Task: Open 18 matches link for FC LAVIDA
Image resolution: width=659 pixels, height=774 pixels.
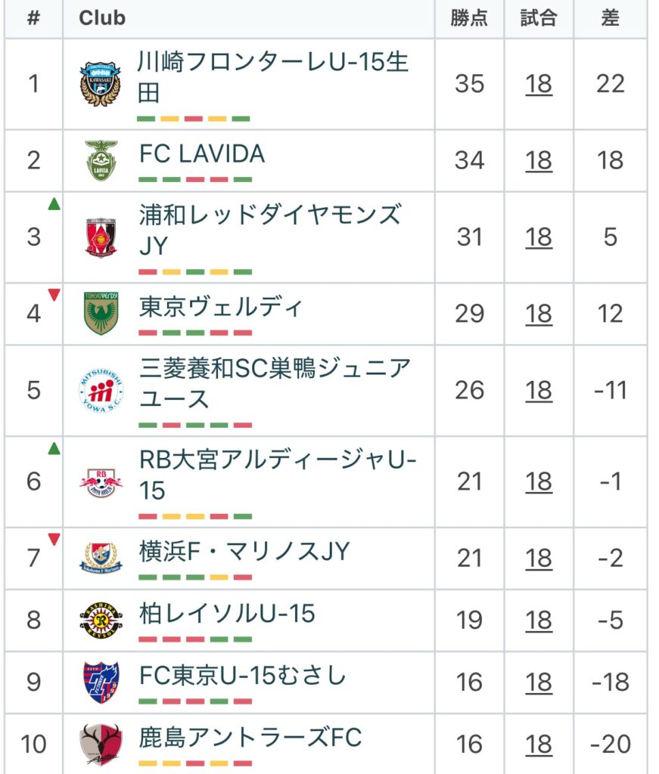Action: click(x=539, y=160)
